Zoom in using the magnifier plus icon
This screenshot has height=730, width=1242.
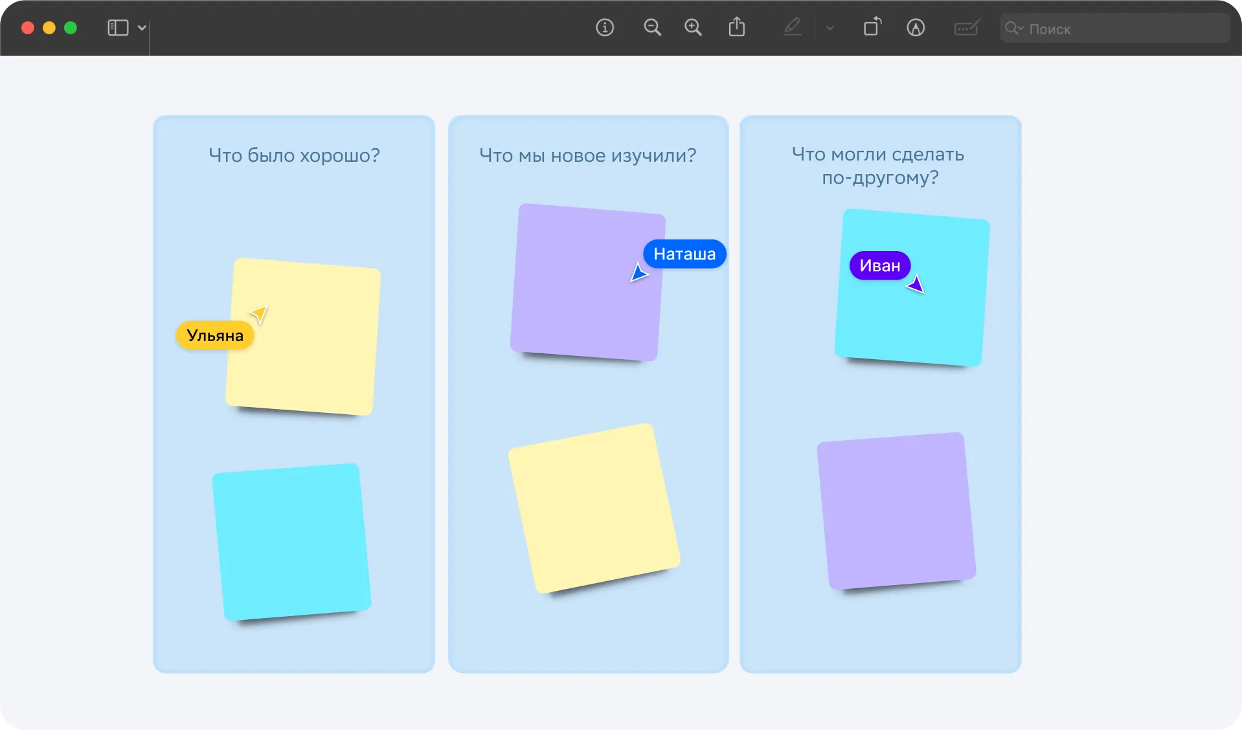693,28
